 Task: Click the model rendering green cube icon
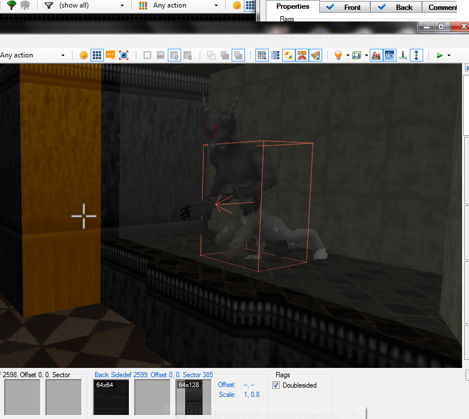tap(356, 55)
